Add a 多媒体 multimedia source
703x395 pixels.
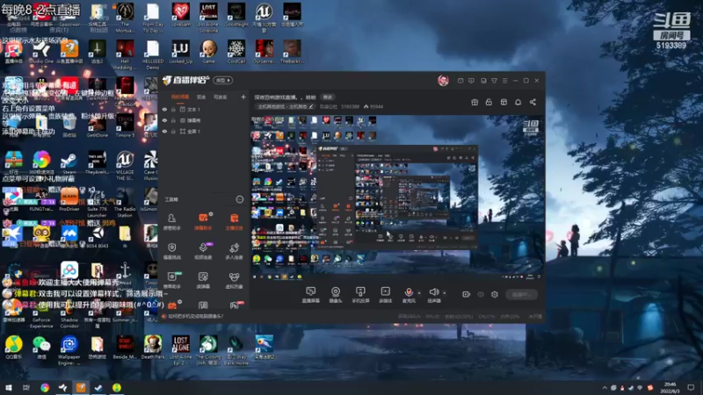(x=385, y=292)
